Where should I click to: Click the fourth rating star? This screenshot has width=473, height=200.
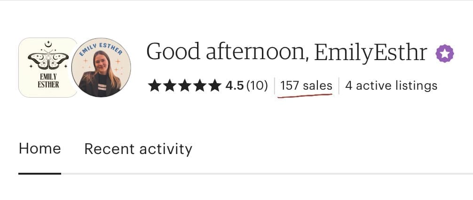pyautogui.click(x=199, y=85)
